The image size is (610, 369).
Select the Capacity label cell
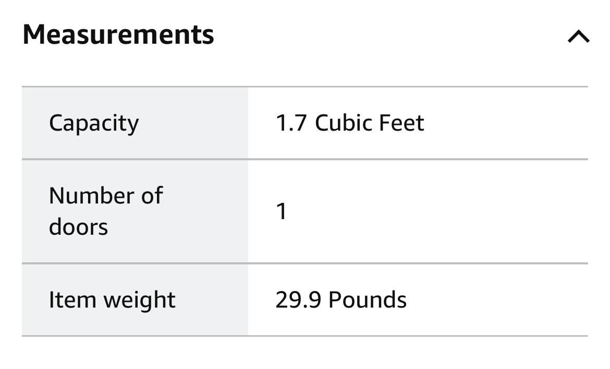(x=94, y=123)
